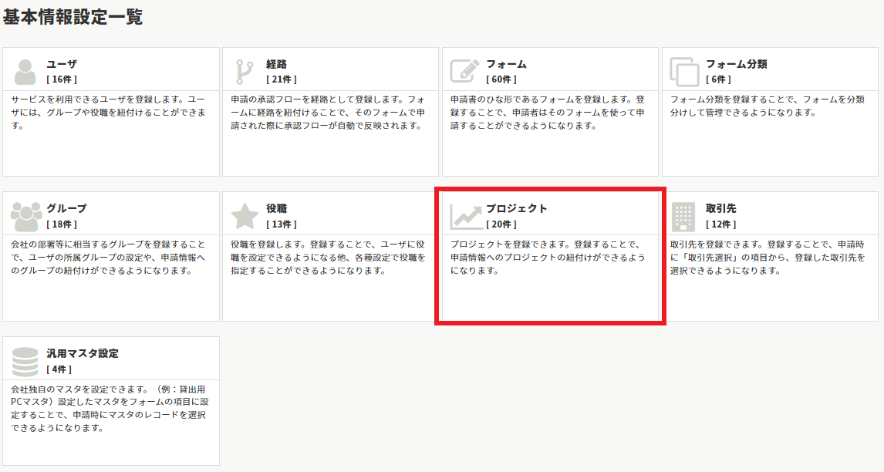Click the [ 13件 ] count under 役職
This screenshot has height=472, width=884.
(282, 224)
